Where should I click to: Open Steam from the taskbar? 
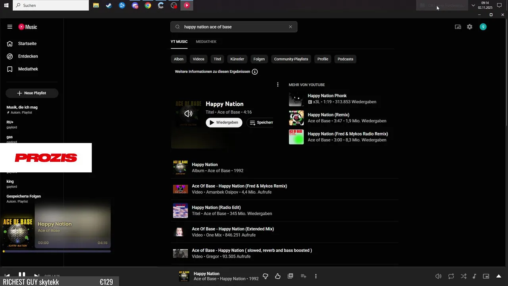109,6
